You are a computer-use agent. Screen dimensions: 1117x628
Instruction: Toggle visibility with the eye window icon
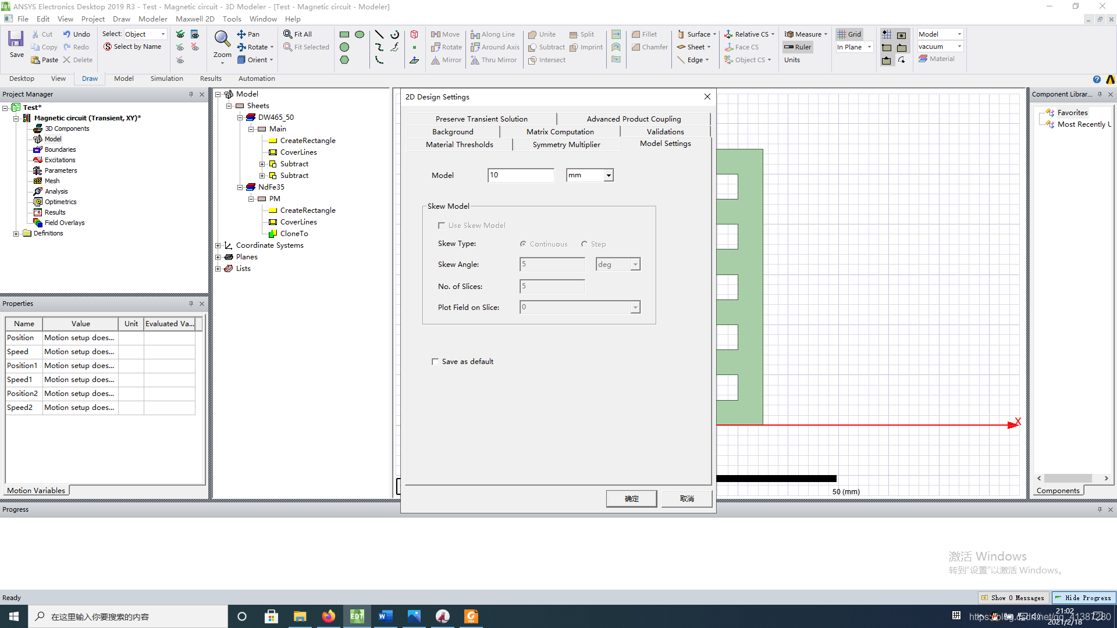coord(195,34)
